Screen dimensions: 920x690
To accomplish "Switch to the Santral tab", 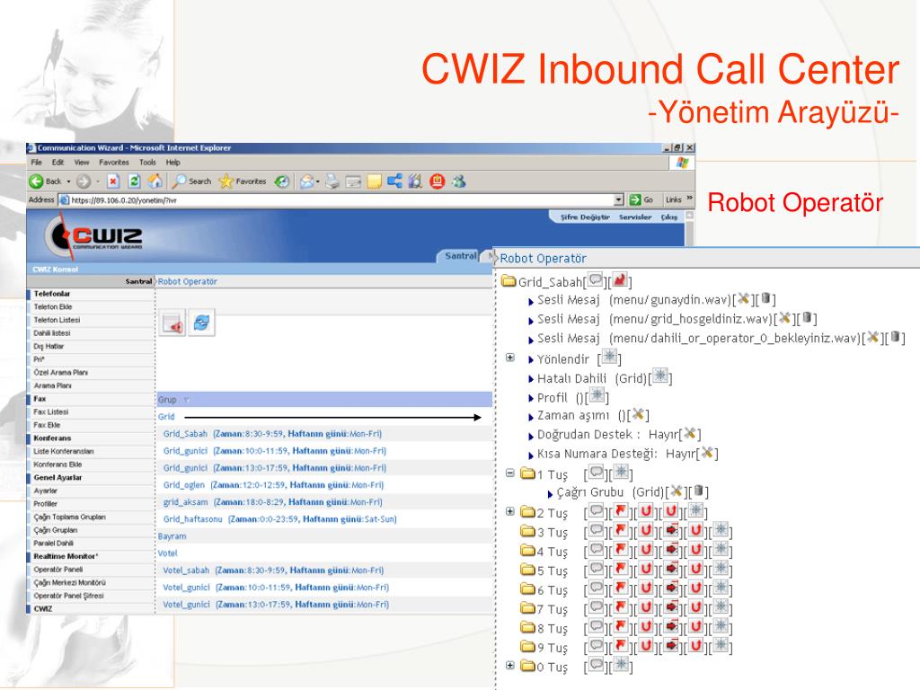I will pyautogui.click(x=460, y=256).
